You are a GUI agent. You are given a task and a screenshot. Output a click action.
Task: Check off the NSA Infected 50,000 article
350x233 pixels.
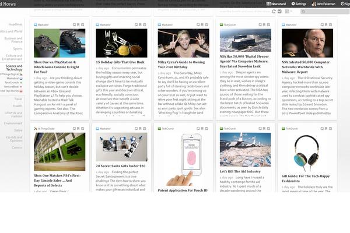pos(331,25)
